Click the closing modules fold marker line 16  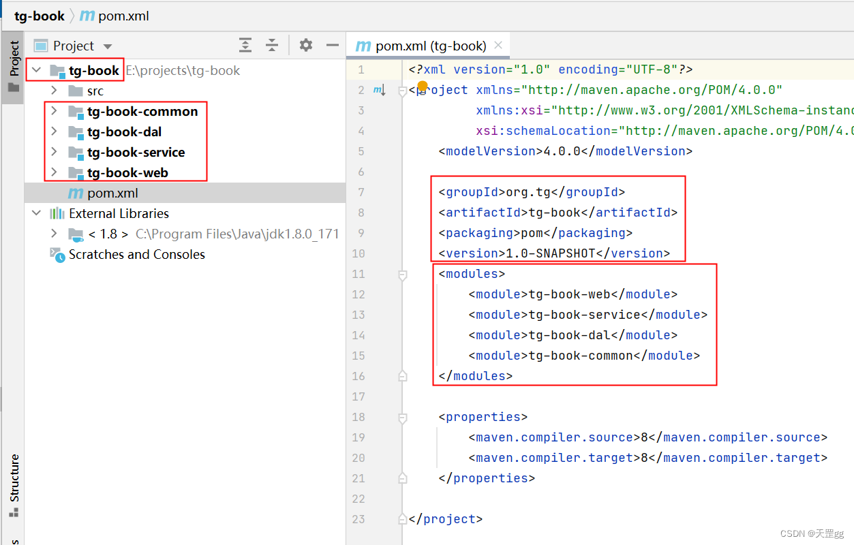(x=402, y=376)
